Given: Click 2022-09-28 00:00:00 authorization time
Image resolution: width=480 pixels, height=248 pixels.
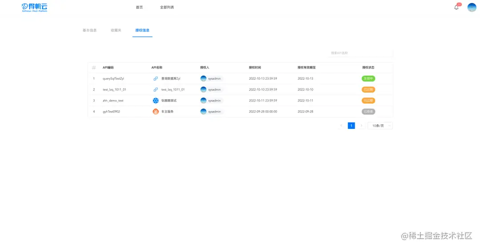Looking at the screenshot, I should click(263, 111).
